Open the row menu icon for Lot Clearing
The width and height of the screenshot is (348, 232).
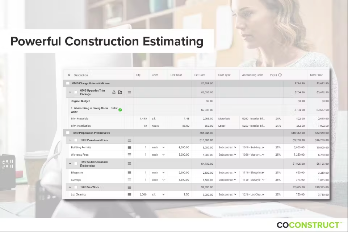(x=129, y=195)
